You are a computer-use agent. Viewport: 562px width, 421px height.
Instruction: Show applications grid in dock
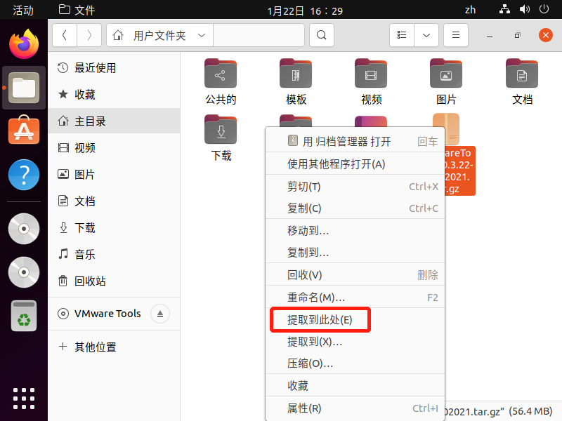(24, 398)
